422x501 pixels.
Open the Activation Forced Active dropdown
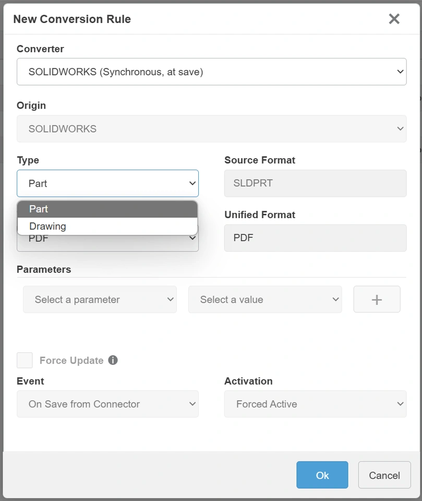point(315,404)
